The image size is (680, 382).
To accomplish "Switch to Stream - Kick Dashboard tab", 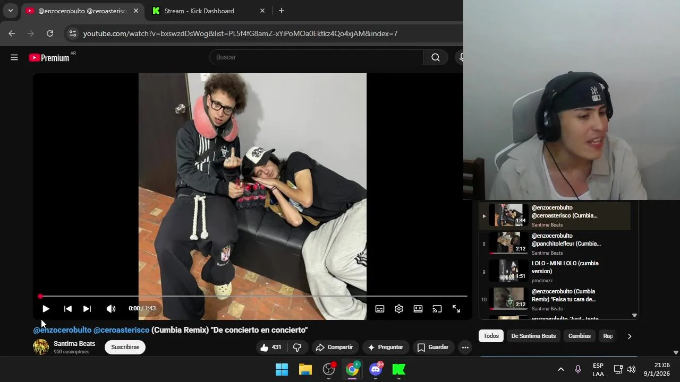I will pos(199,11).
